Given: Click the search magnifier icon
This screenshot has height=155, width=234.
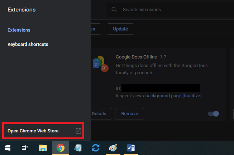Looking at the screenshot, I should click(x=114, y=10).
